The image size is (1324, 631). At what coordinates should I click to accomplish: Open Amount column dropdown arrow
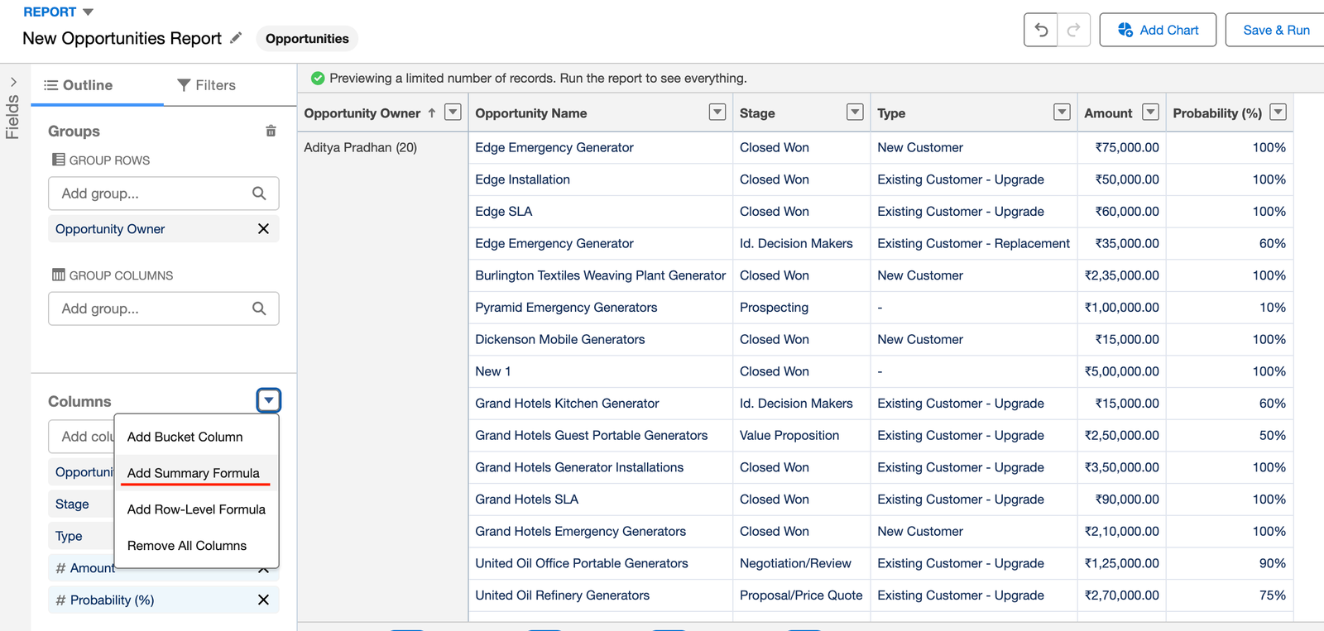pos(1150,112)
